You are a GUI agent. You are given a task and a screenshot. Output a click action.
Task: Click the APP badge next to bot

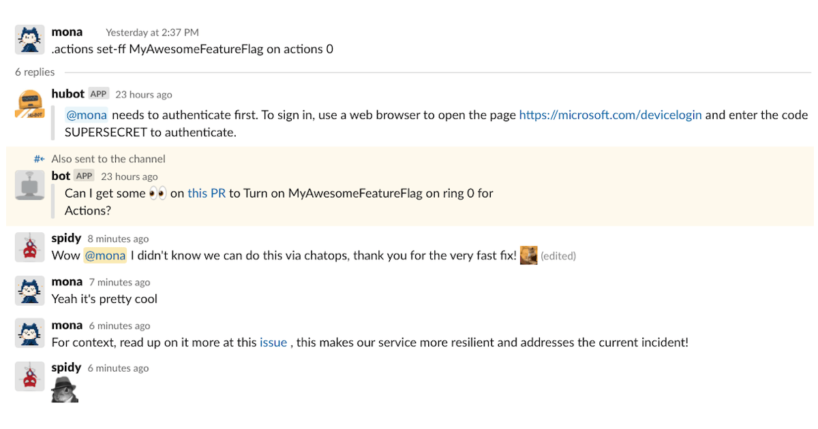pos(83,175)
